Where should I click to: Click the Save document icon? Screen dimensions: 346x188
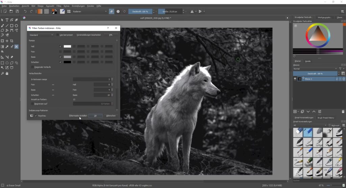click(17, 11)
